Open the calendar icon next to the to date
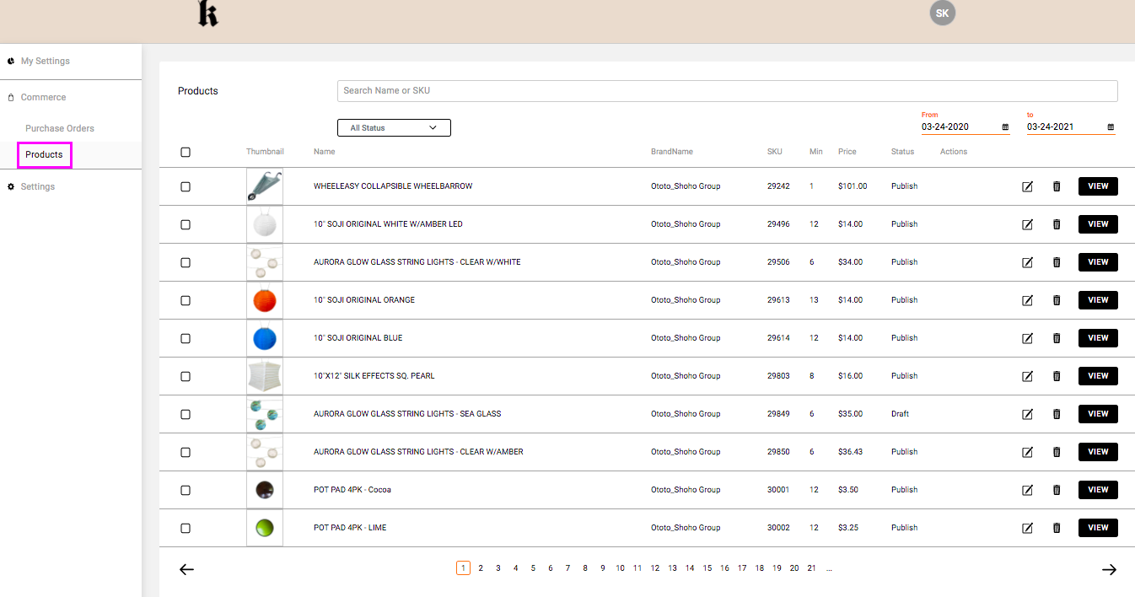This screenshot has width=1135, height=597. (x=1111, y=126)
